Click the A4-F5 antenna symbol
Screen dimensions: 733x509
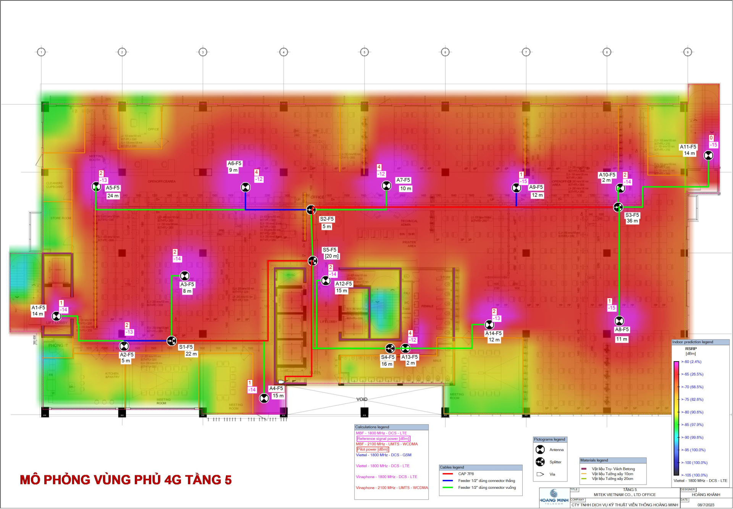[x=264, y=398]
